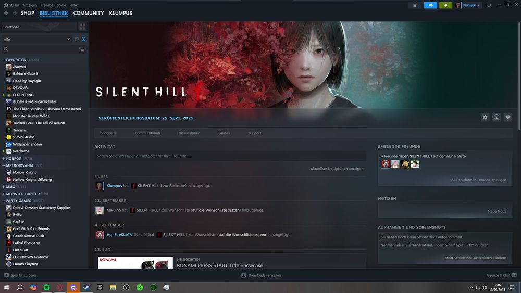The width and height of the screenshot is (521, 293).
Task: Switch to the COMMUNITY tab
Action: tap(89, 13)
